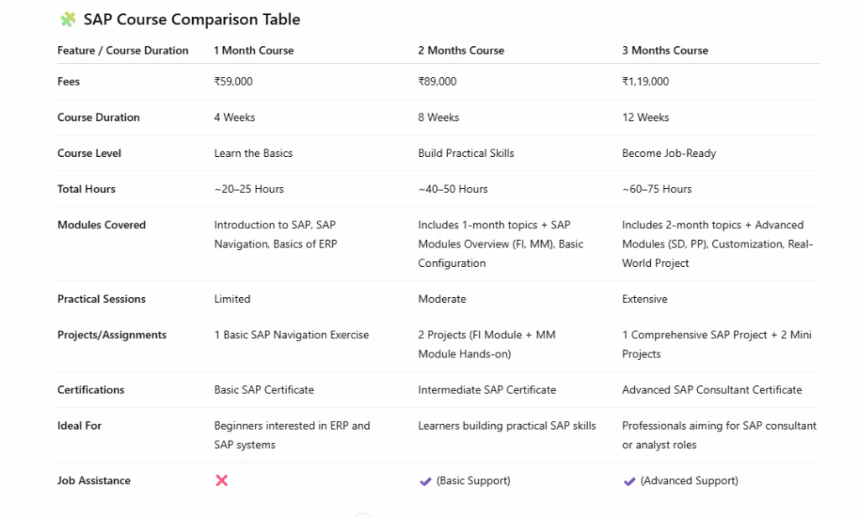The image size is (859, 517).
Task: Select the SAP Course Comparison Table title
Action: pyautogui.click(x=191, y=19)
